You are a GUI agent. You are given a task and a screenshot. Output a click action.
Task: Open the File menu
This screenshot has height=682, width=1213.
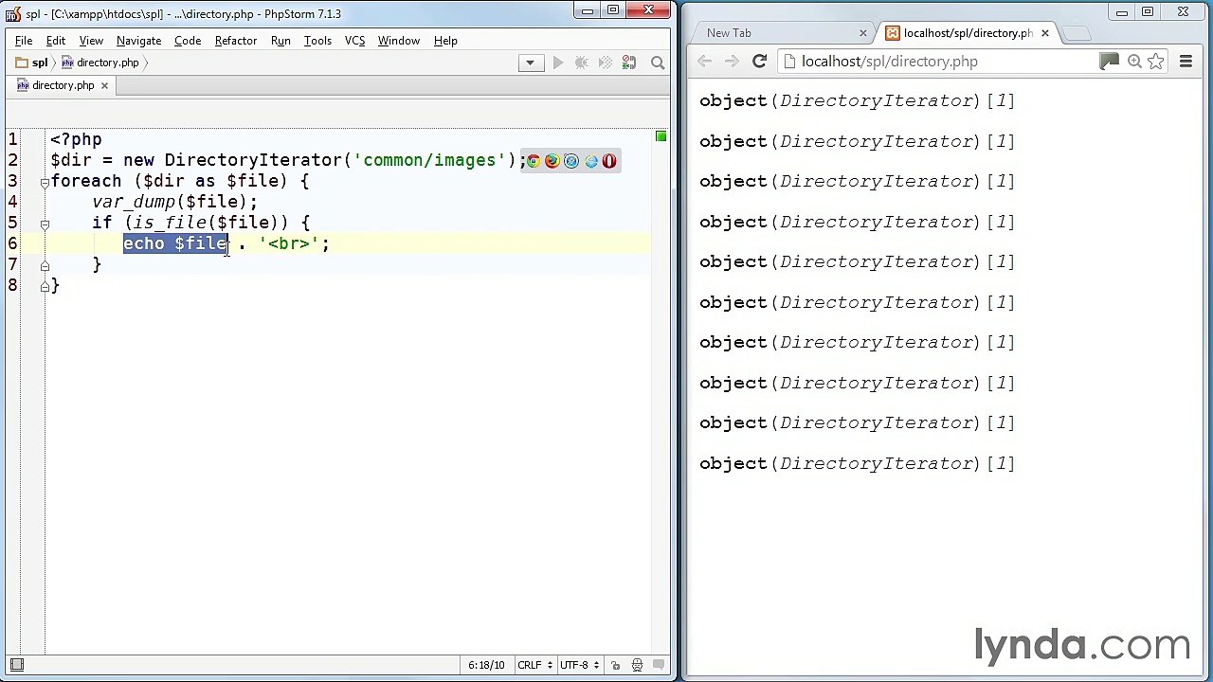click(x=24, y=41)
